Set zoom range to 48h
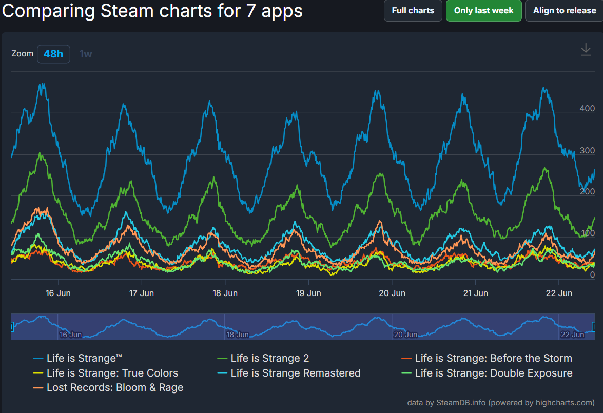 (x=53, y=54)
